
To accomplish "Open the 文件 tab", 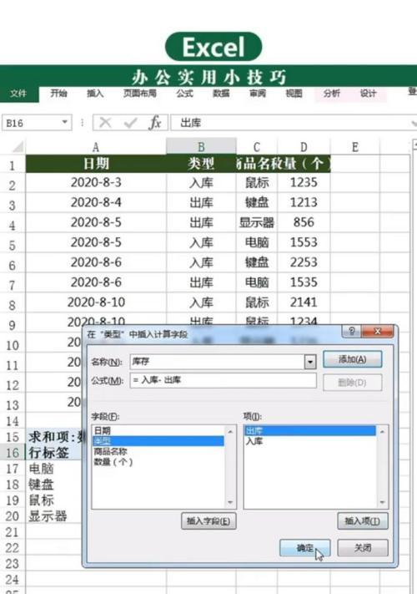I will (x=18, y=94).
